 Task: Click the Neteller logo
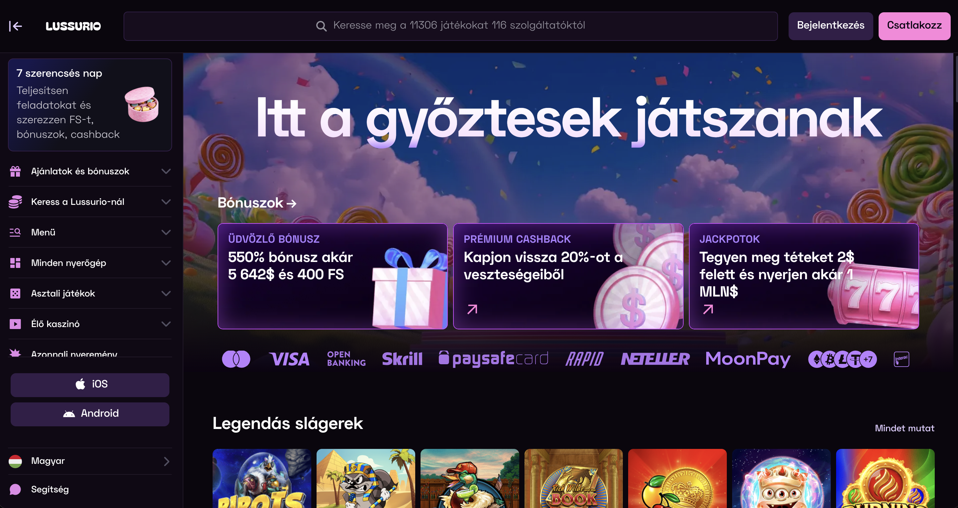coord(655,359)
